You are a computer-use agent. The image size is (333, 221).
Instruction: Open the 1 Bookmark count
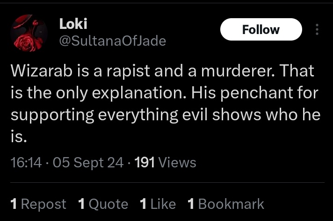tap(225, 204)
